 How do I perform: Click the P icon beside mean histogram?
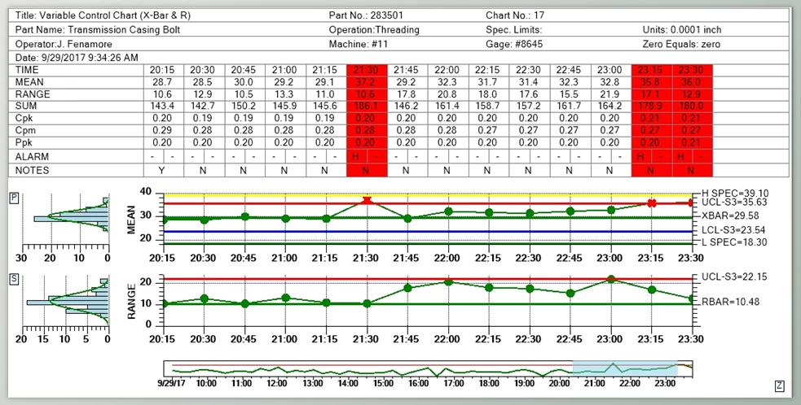(x=14, y=198)
